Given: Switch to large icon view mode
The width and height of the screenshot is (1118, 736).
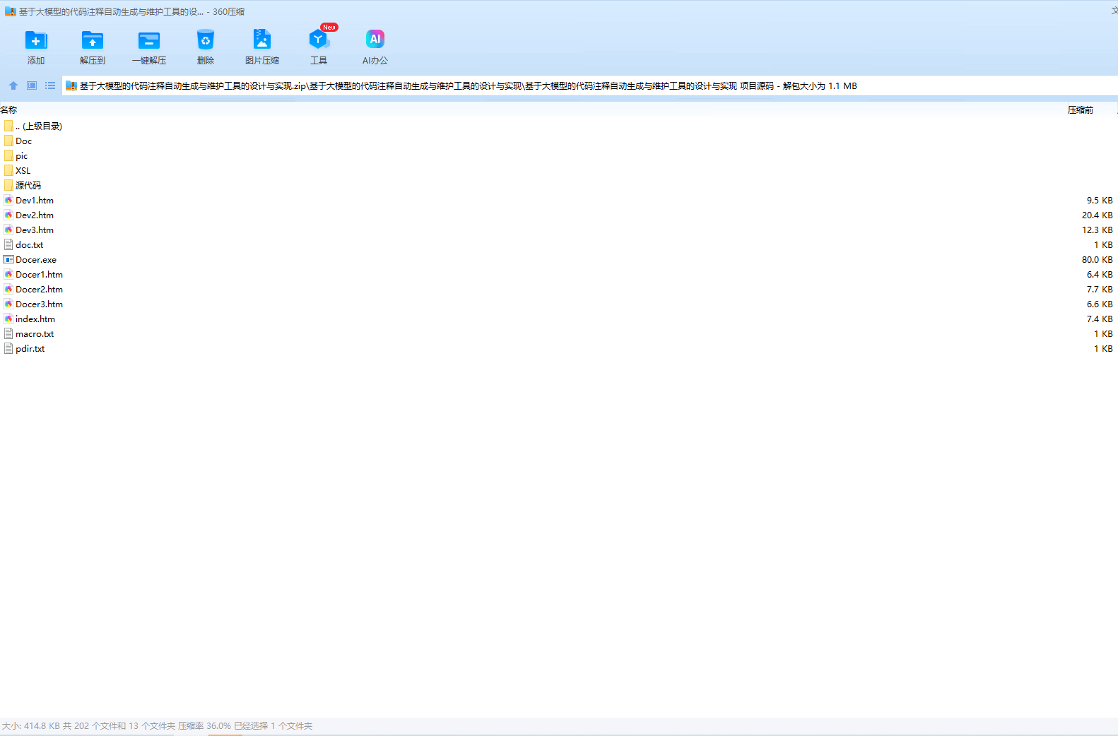Looking at the screenshot, I should pos(32,85).
